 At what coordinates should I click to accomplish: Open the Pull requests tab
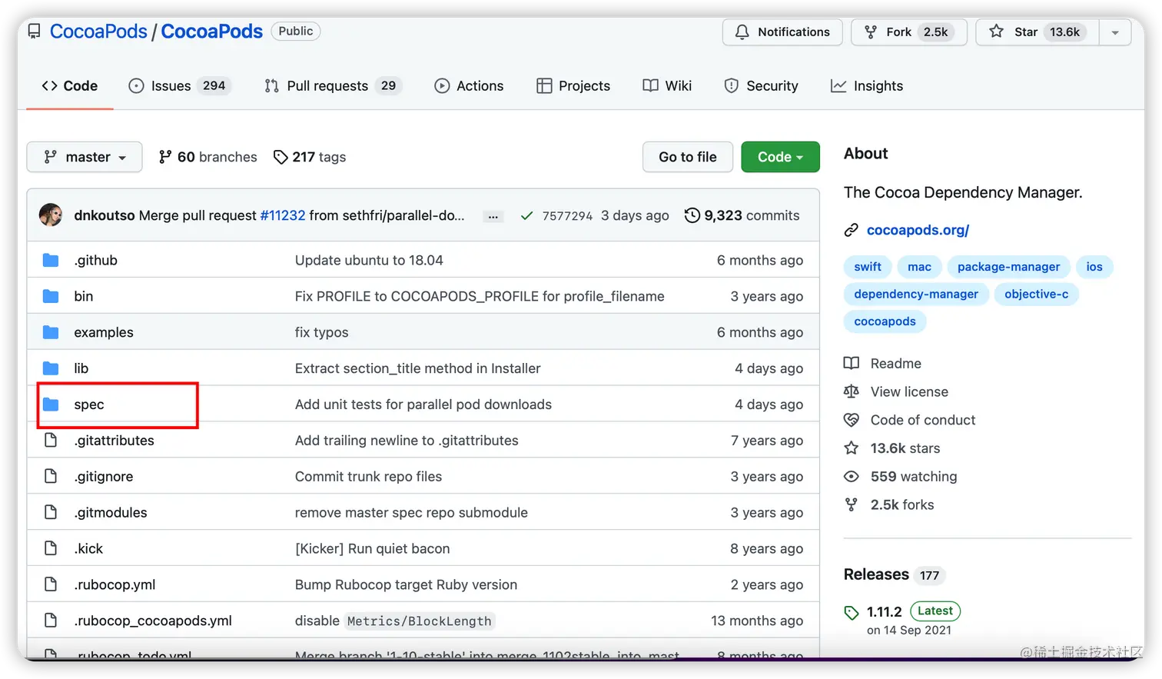click(x=332, y=86)
